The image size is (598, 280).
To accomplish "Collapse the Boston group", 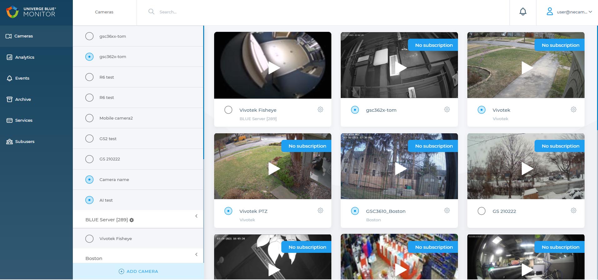I will coord(196,254).
